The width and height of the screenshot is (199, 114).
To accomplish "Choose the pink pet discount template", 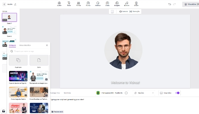I will pyautogui.click(x=18, y=108).
